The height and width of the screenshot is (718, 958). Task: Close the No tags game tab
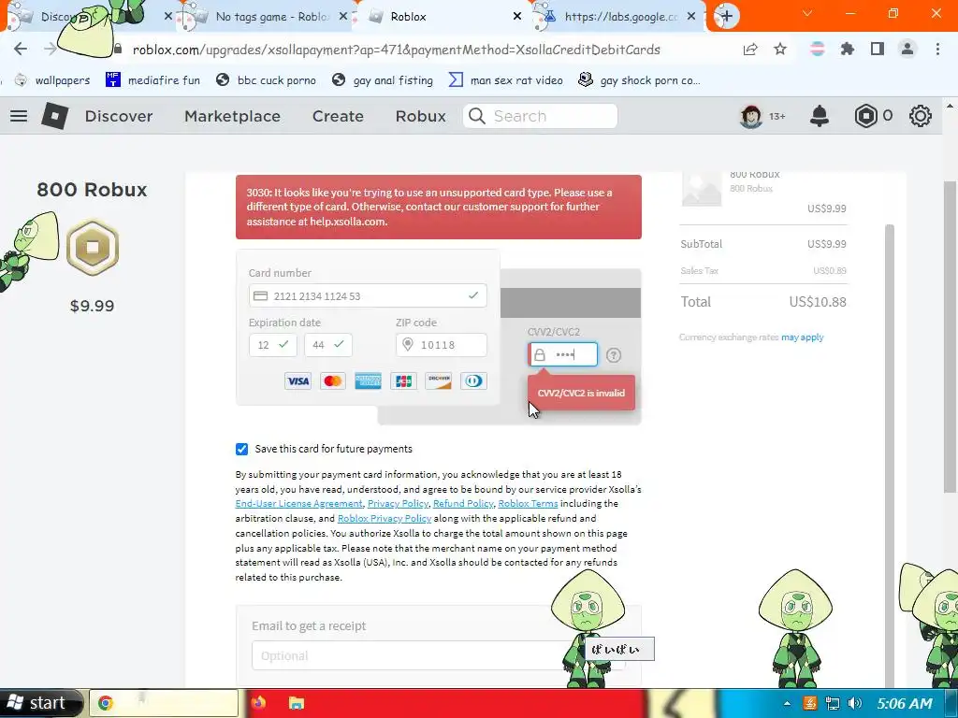pos(343,17)
